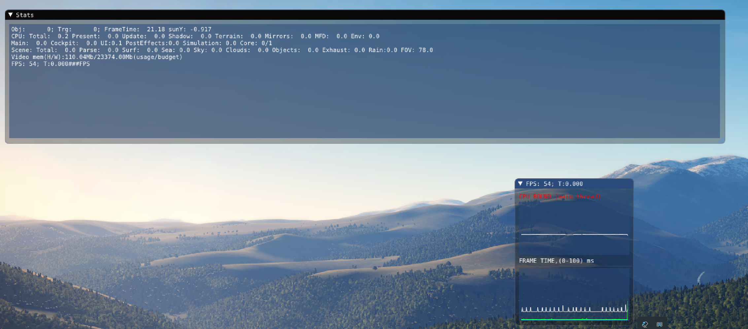Click the sparkle eraser icon at bottom
This screenshot has width=748, height=329.
pyautogui.click(x=645, y=324)
